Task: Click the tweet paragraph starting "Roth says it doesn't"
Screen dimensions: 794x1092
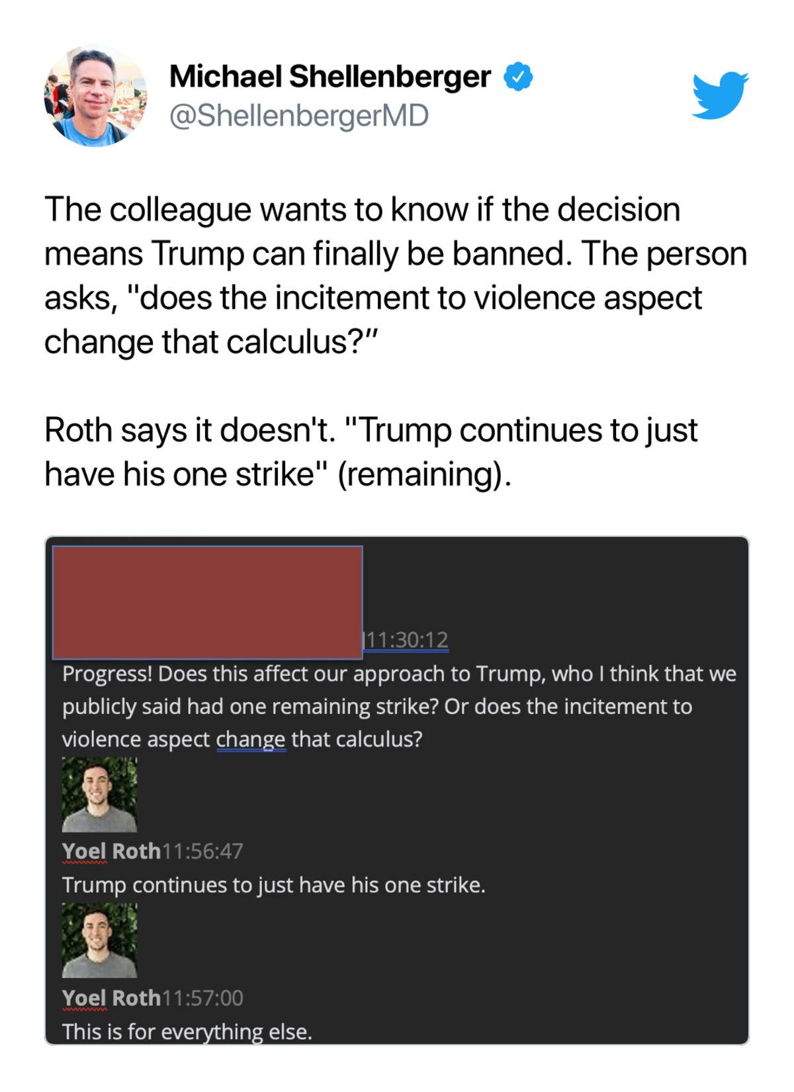Action: point(371,451)
